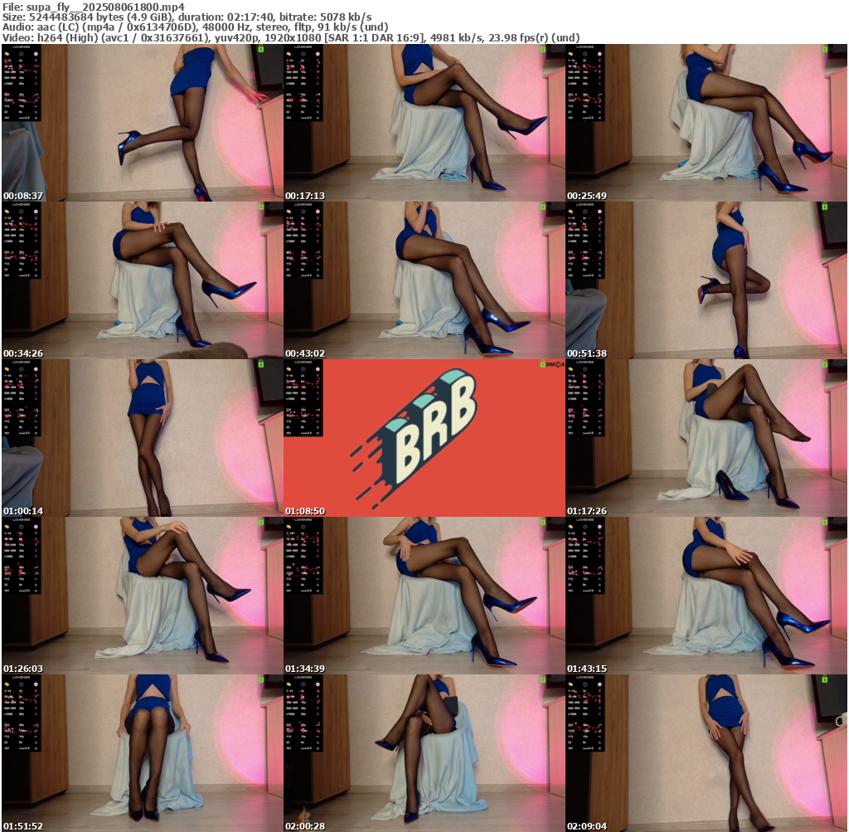Select the thumbnail marked 00:25:49
This screenshot has height=832, width=849.
click(706, 123)
